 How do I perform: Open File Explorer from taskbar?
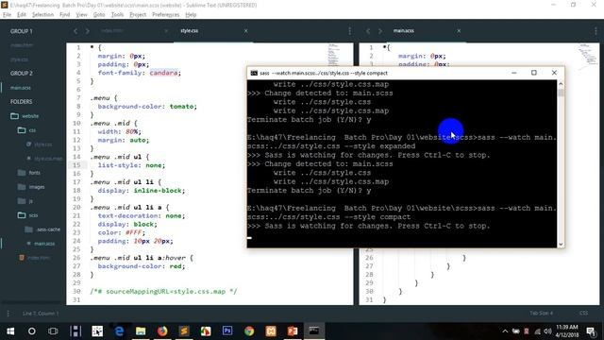[141, 331]
